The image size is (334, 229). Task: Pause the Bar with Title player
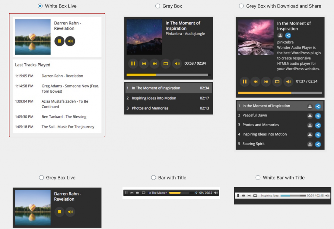point(126,192)
